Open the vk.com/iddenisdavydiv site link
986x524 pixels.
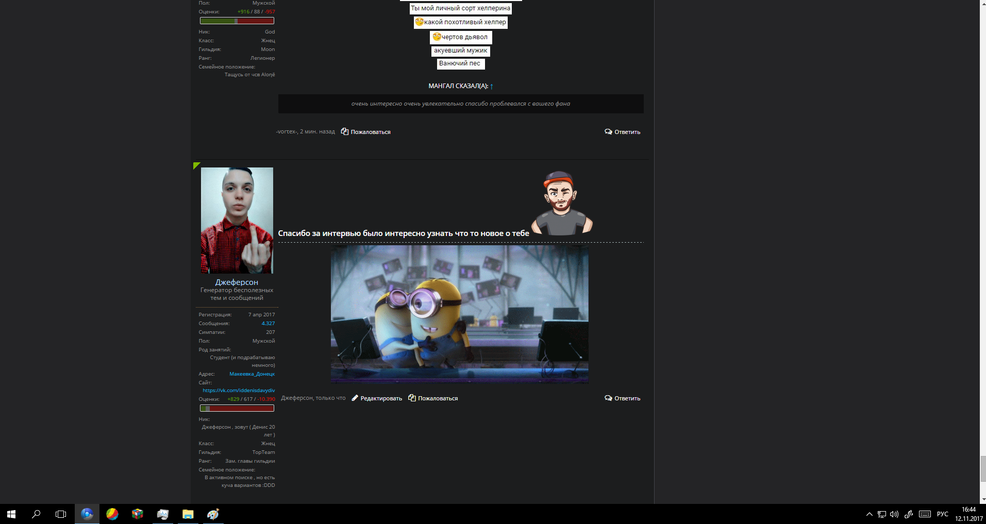(239, 391)
